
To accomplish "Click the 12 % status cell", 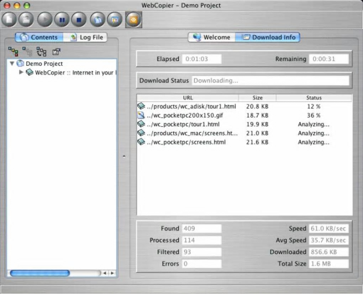I will tap(314, 107).
